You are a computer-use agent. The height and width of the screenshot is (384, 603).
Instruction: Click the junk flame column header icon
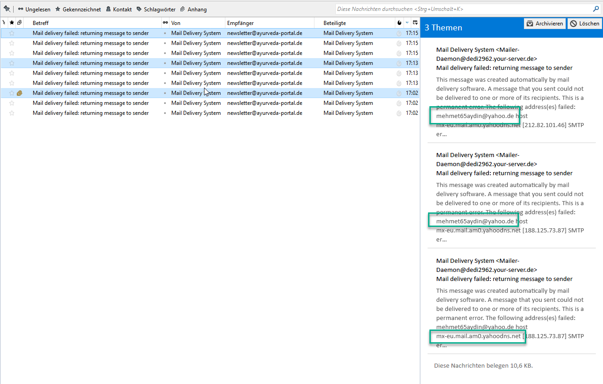pyautogui.click(x=399, y=23)
